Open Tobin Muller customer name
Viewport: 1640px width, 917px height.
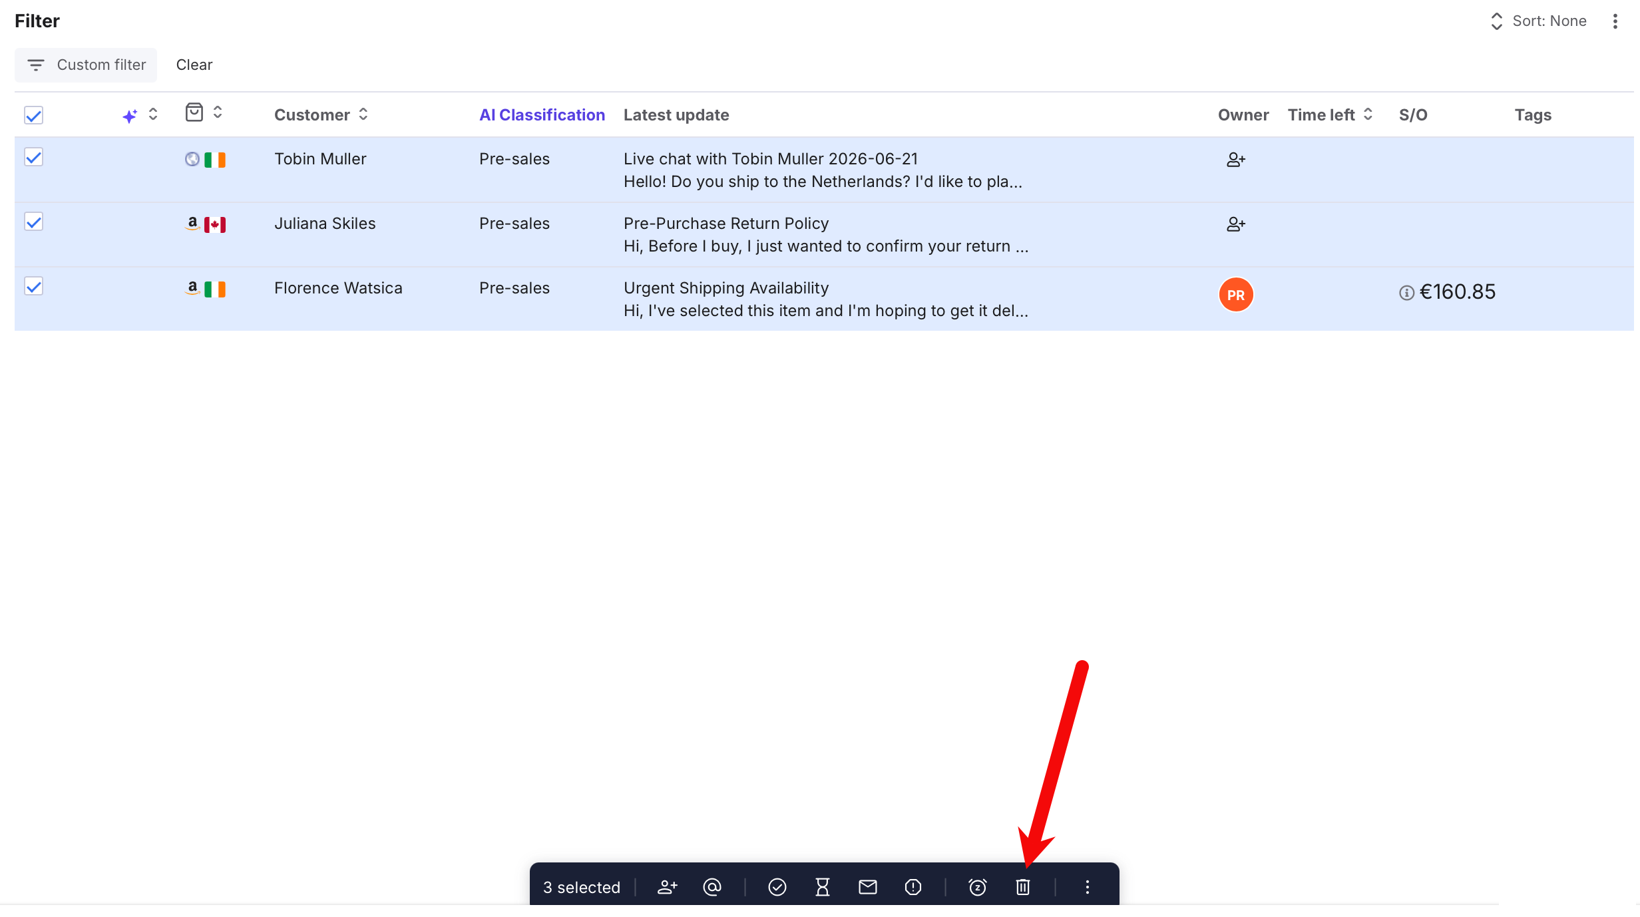(x=320, y=159)
